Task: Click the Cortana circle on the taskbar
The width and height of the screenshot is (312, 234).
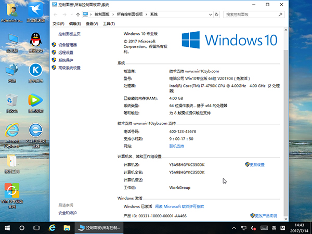Action: [x=22, y=228]
